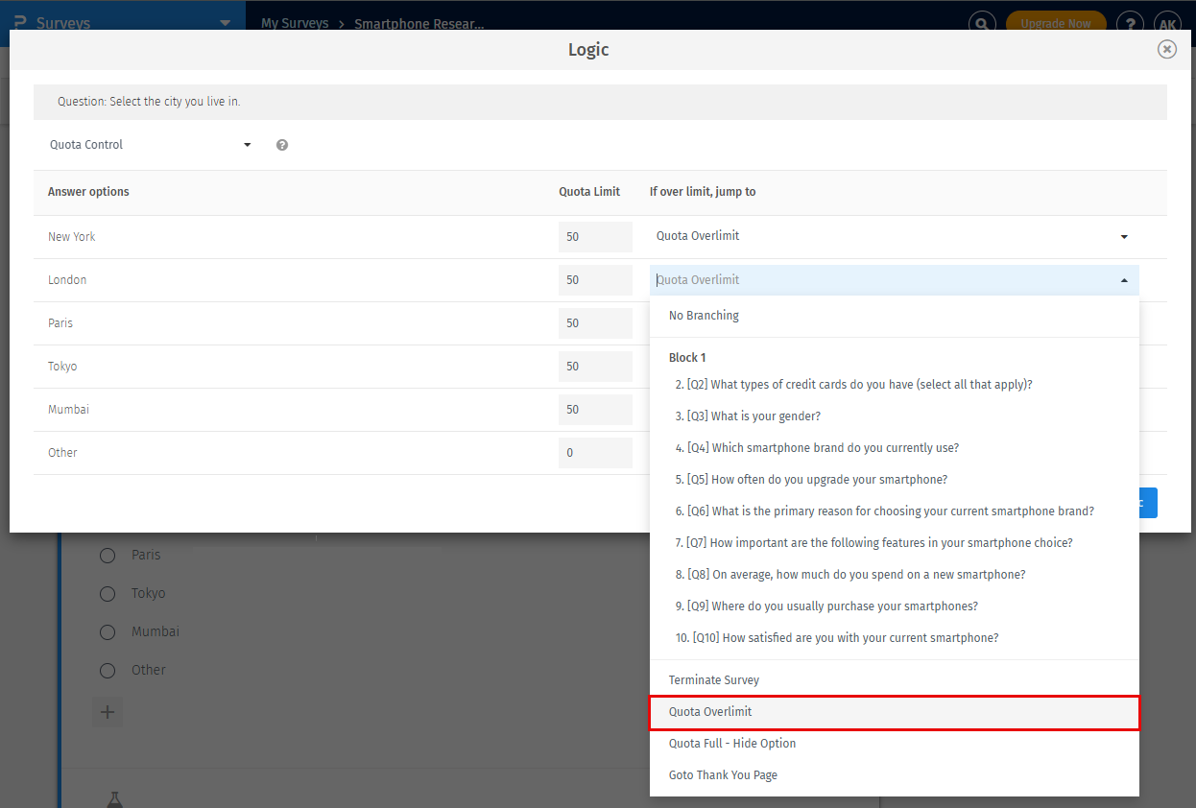Select Paris radio button in survey

click(108, 556)
